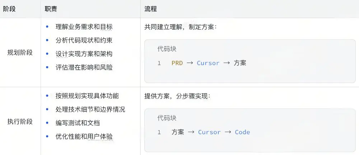Click PRD in the planning code block

177,63
